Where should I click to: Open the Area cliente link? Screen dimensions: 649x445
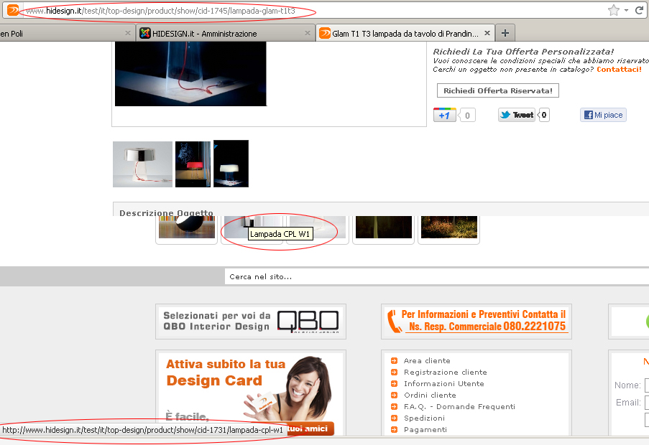click(427, 361)
